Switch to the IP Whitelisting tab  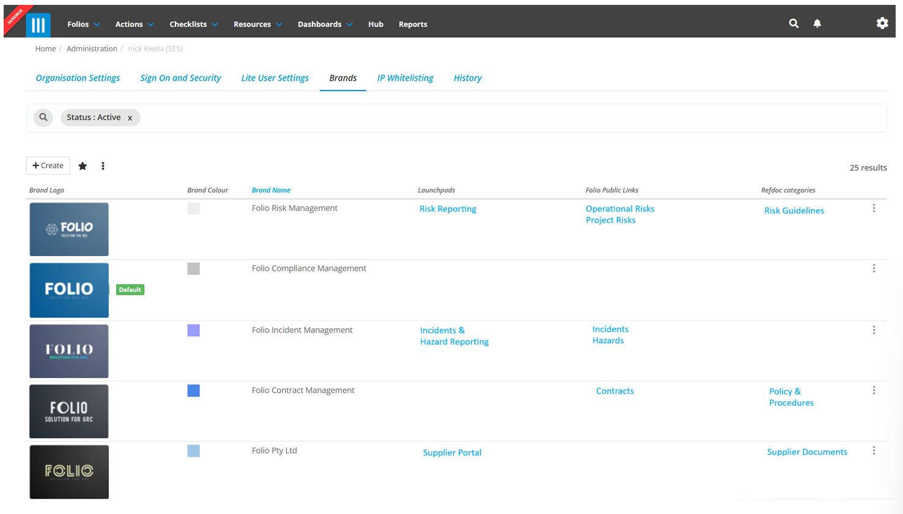click(x=405, y=78)
